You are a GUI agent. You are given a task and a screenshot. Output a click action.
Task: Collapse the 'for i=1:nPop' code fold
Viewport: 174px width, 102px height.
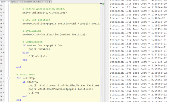pyautogui.click(x=8, y=78)
